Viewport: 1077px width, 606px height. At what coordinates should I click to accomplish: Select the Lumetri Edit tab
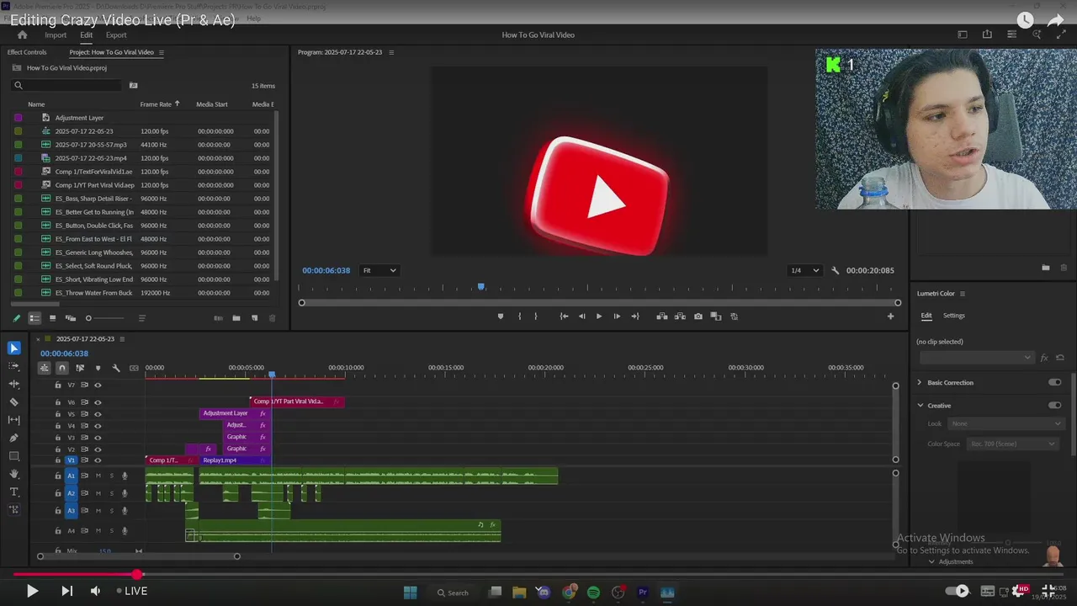pos(926,316)
